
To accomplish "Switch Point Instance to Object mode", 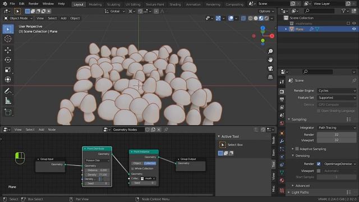I will click(x=137, y=163).
